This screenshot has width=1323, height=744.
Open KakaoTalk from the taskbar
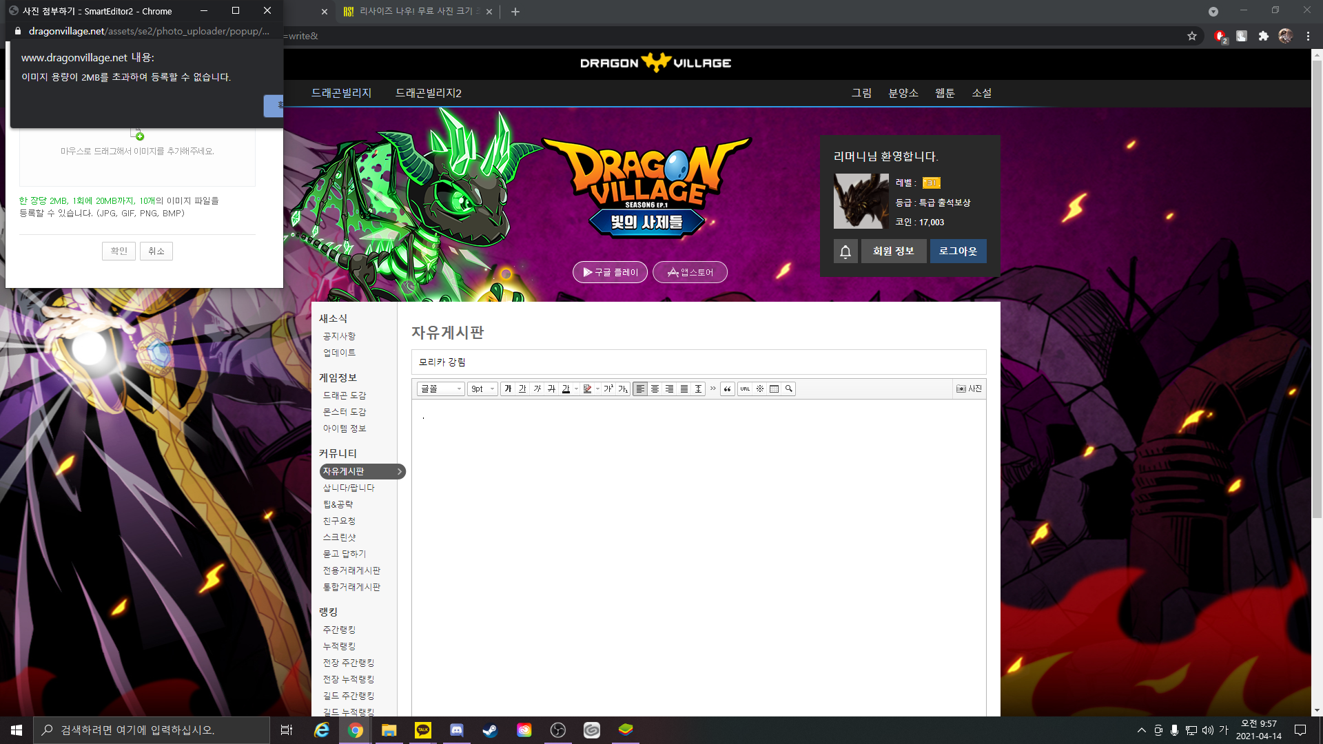pos(423,730)
